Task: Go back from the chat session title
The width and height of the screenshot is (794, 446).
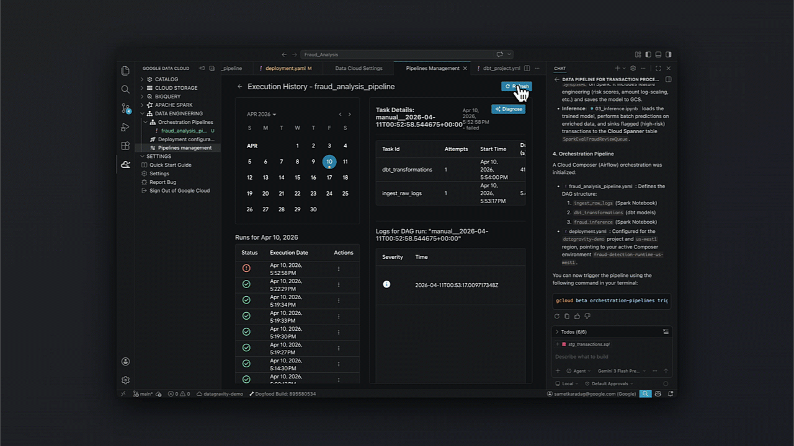Action: (x=556, y=79)
